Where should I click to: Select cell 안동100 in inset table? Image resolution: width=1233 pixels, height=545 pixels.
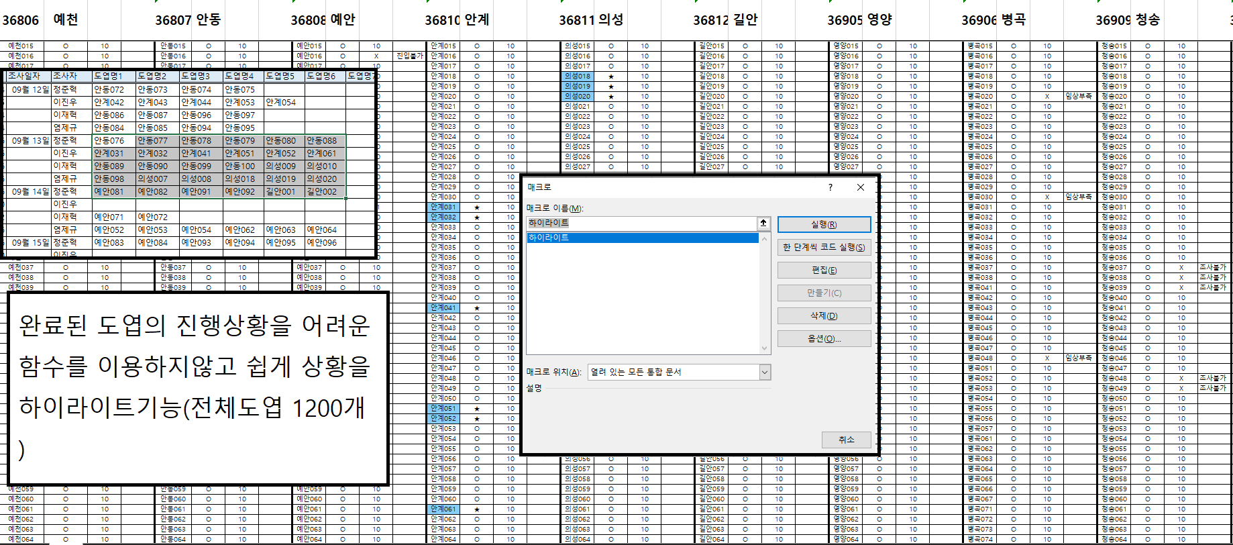click(x=243, y=166)
